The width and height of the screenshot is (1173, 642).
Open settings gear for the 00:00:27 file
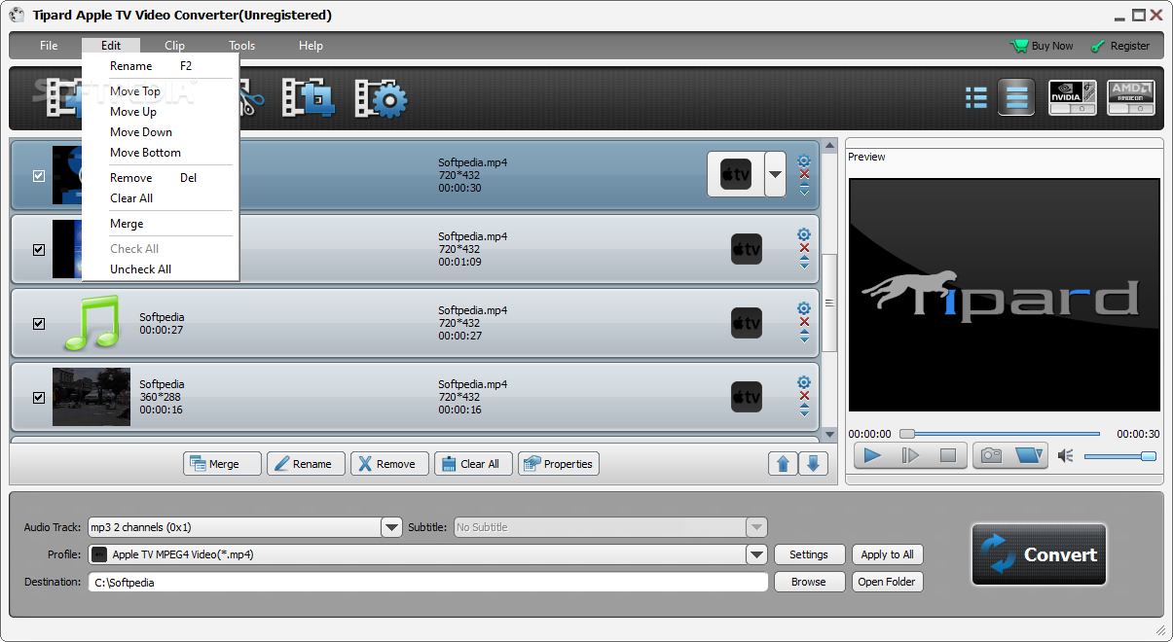[804, 308]
